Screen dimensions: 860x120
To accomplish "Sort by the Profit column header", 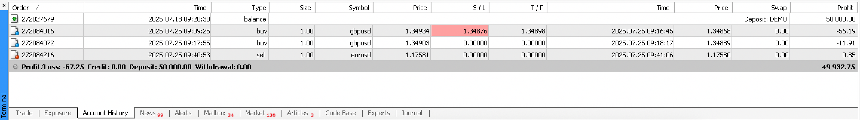I will 824,8.
